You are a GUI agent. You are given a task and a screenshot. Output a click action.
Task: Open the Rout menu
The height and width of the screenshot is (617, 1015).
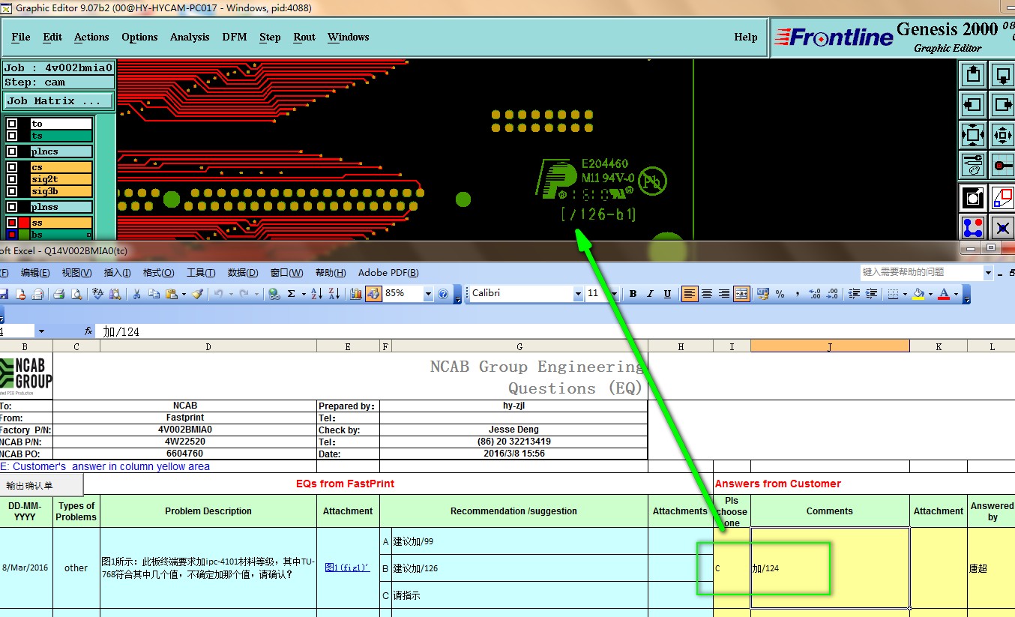[304, 37]
